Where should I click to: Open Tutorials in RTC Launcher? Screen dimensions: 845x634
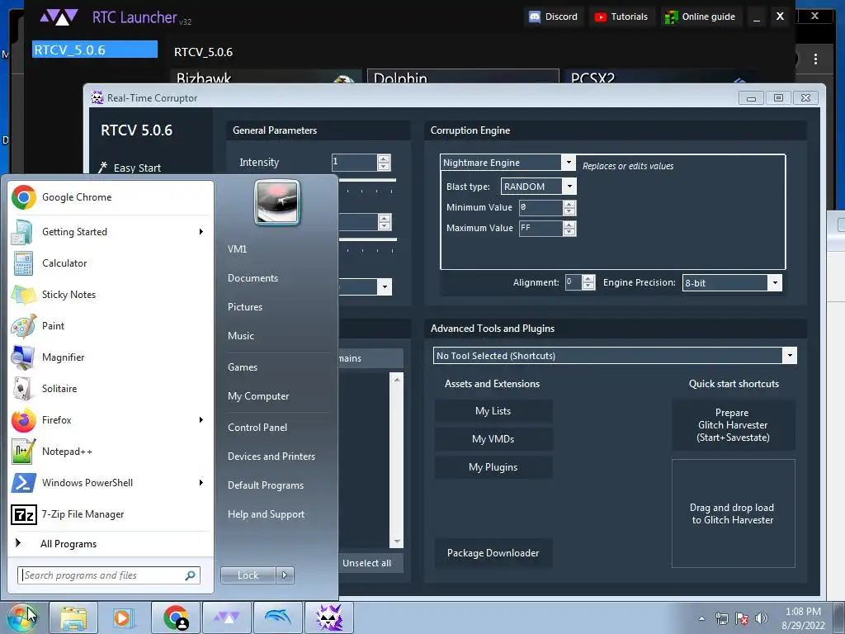(x=621, y=17)
